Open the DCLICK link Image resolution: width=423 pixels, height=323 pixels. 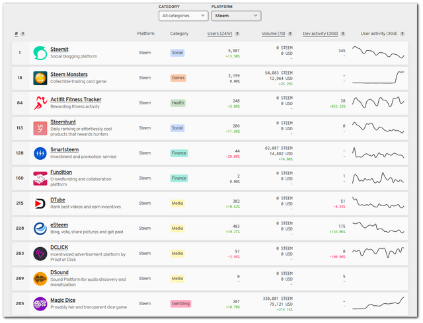click(x=59, y=247)
